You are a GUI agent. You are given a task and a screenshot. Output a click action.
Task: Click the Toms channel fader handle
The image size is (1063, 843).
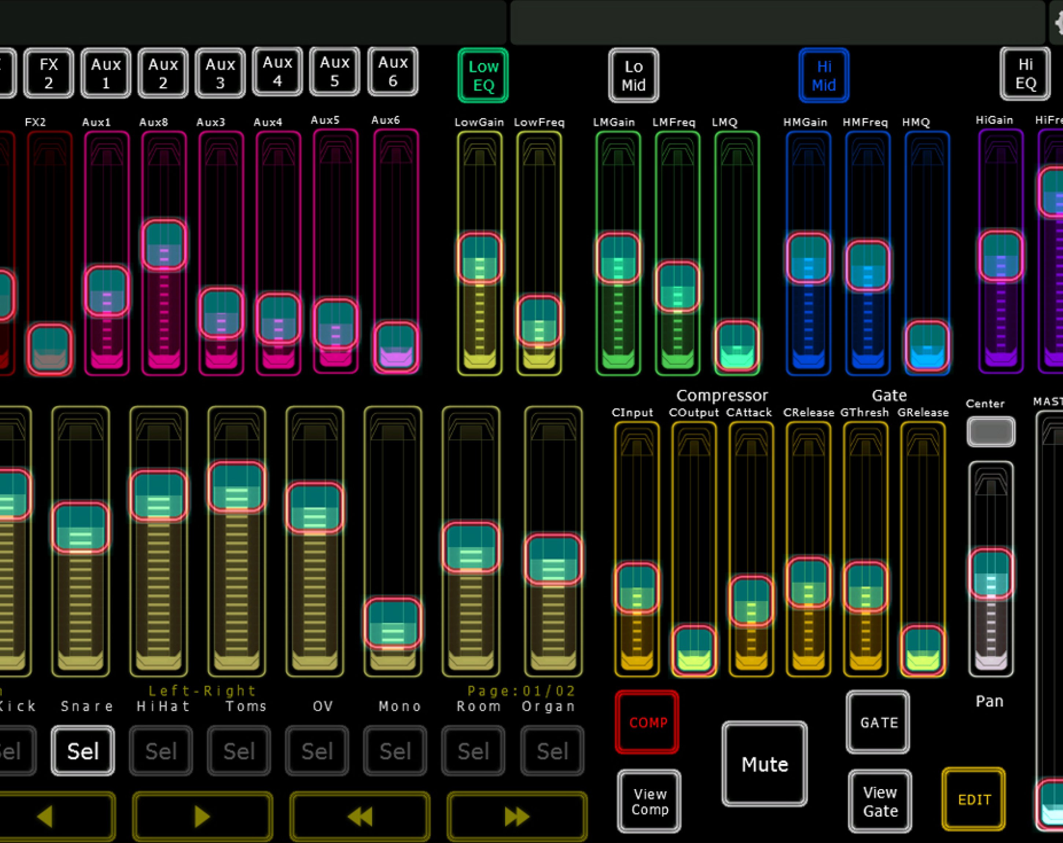pos(237,487)
